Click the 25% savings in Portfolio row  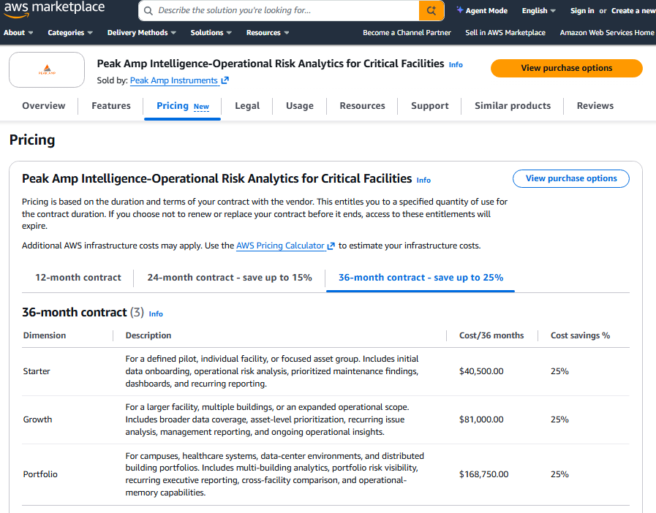pyautogui.click(x=559, y=474)
